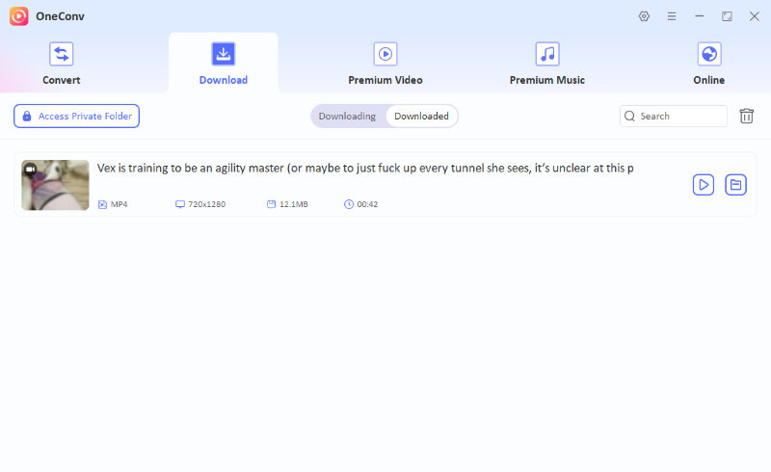Viewport: 771px width, 472px height.
Task: Click Access Private Folder button
Action: coord(77,116)
